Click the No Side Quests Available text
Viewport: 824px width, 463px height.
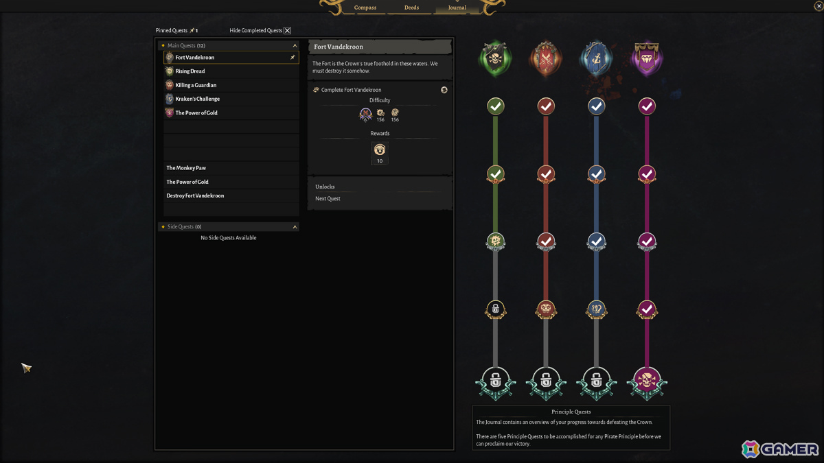coord(229,238)
